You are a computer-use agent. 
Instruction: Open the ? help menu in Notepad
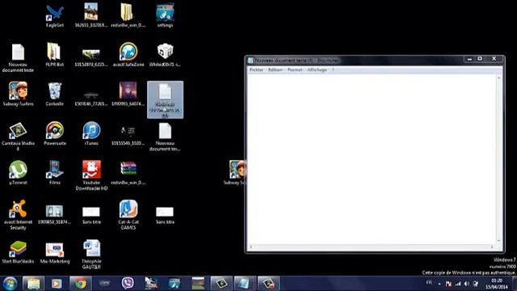[x=333, y=70]
